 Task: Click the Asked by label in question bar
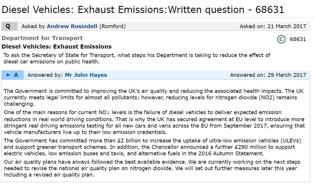tap(33, 26)
